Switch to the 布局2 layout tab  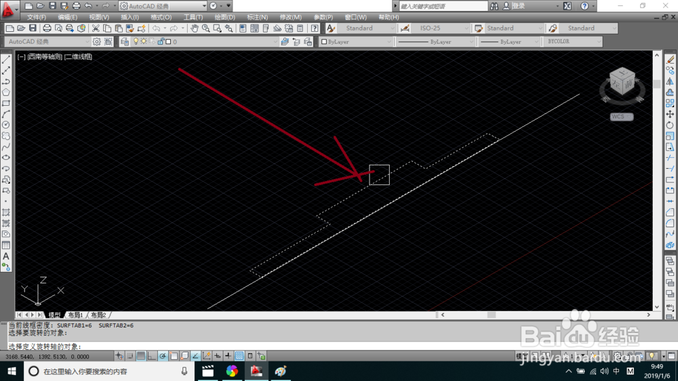click(98, 315)
